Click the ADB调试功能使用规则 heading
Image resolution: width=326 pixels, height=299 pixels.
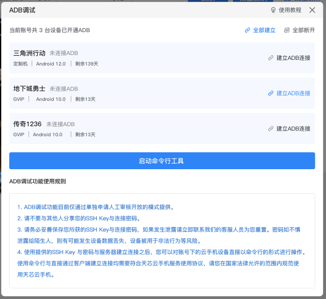pos(38,181)
